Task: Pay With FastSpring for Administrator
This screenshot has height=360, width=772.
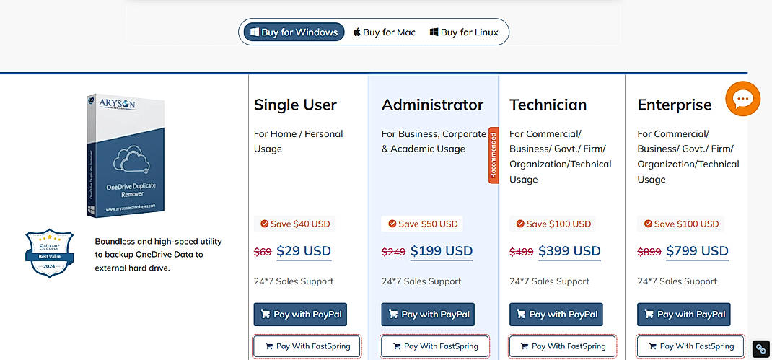Action: [435, 346]
